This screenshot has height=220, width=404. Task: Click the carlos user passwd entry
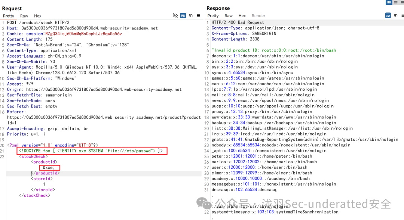(x=264, y=162)
